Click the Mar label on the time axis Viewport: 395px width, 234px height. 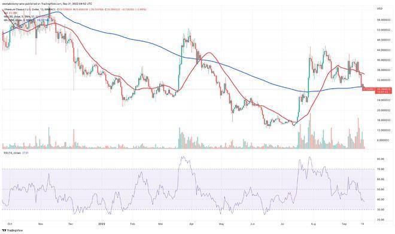tap(161, 223)
